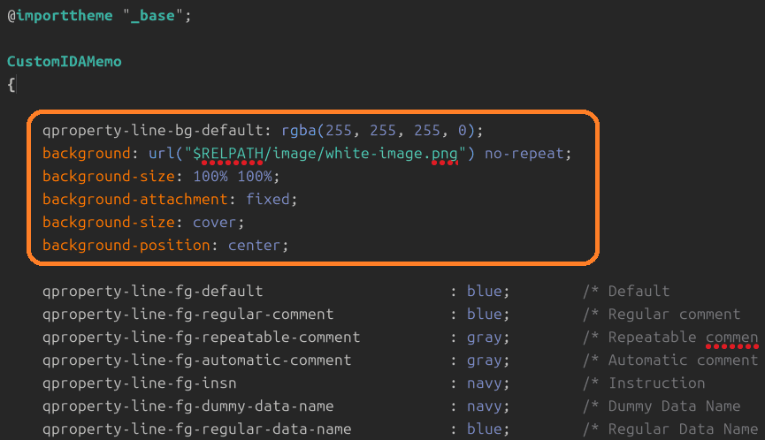Click the no-repeat value
The width and height of the screenshot is (765, 440).
pos(524,154)
